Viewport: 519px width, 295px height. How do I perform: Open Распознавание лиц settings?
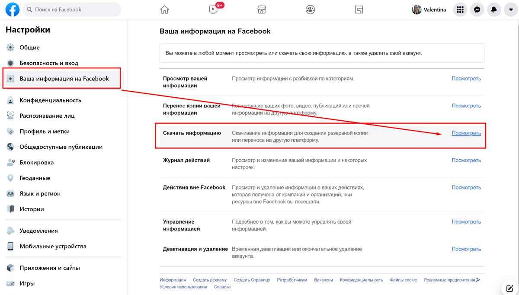tap(47, 116)
